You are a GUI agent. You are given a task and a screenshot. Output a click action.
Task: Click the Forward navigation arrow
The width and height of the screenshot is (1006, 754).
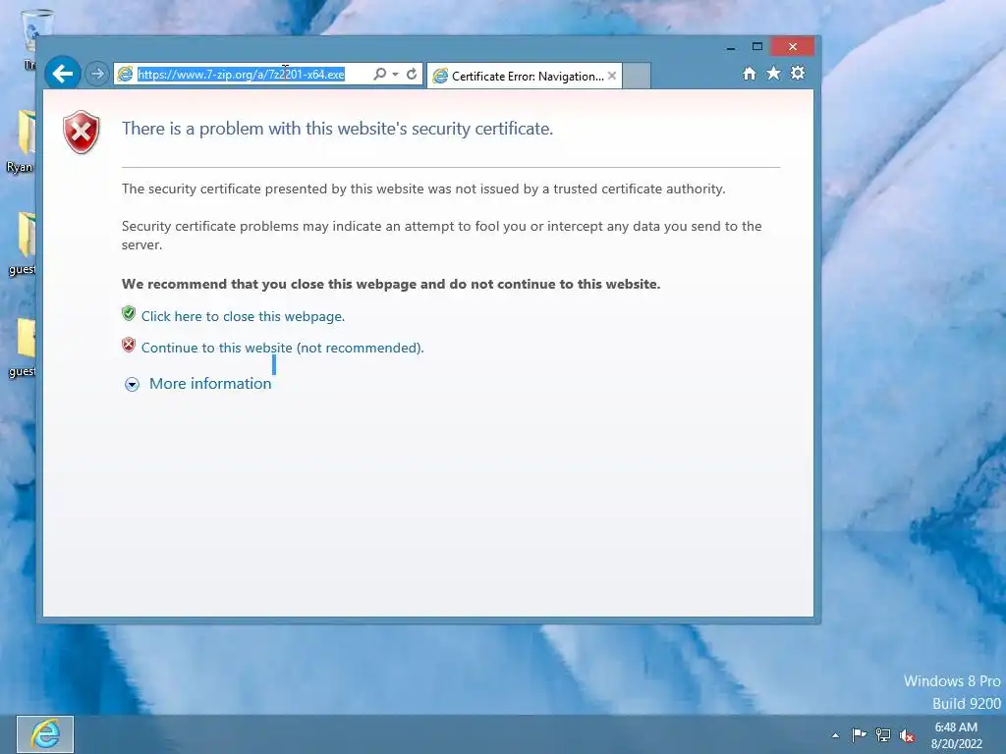97,74
